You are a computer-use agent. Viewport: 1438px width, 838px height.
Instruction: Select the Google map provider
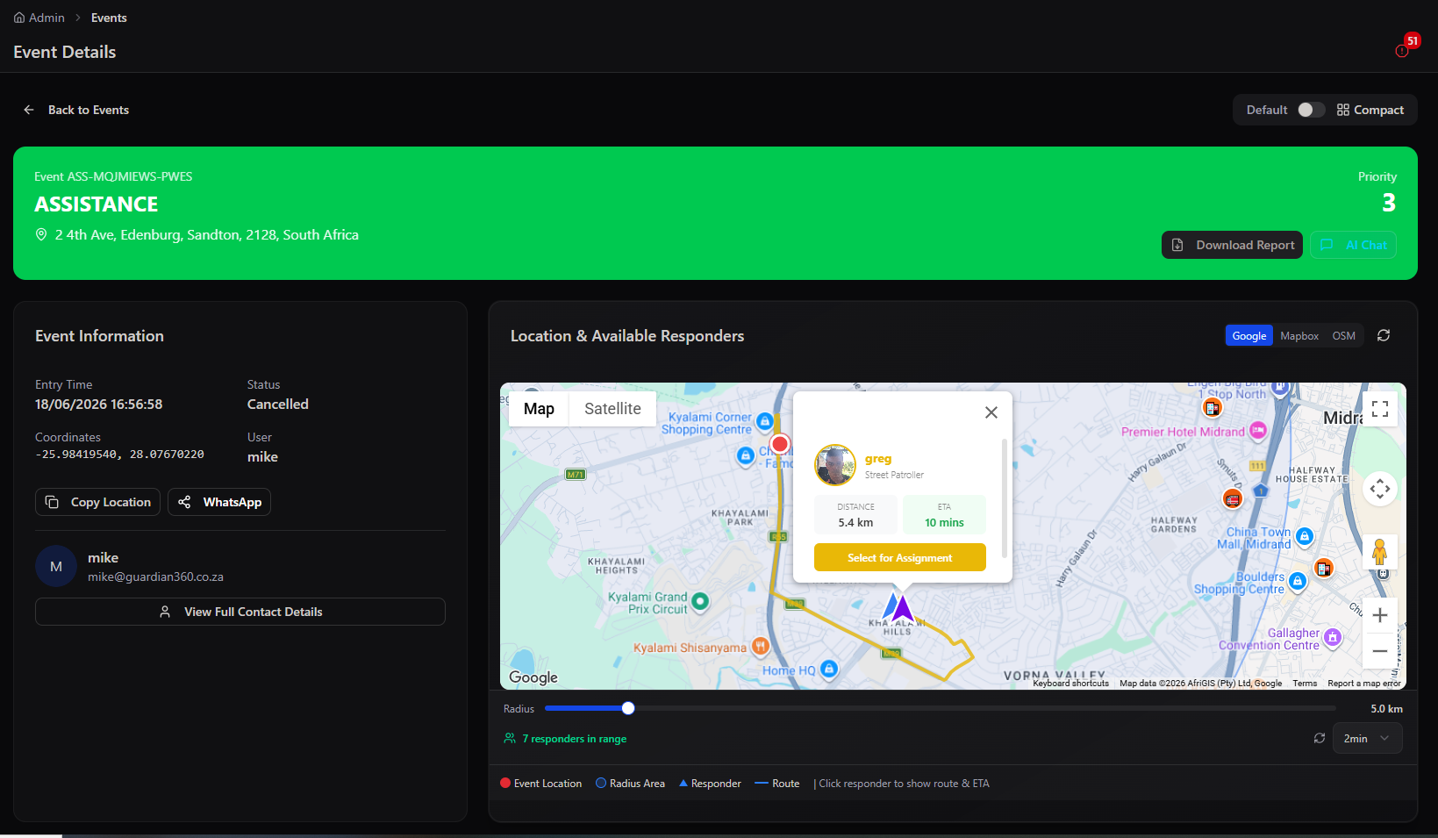point(1249,335)
